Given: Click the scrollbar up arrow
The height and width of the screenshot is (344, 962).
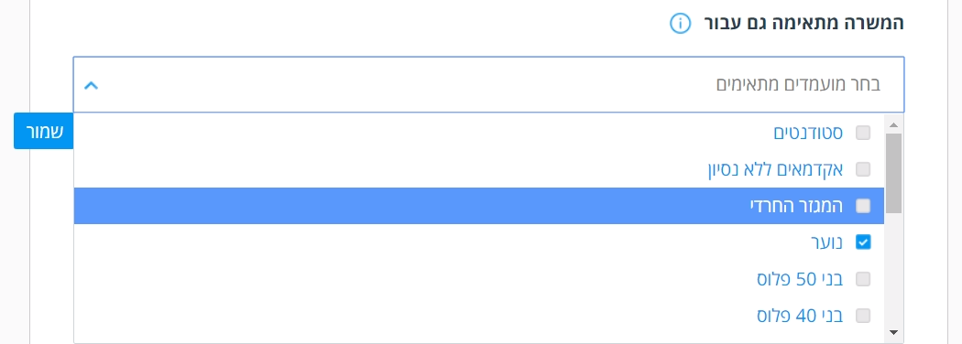Looking at the screenshot, I should (893, 124).
